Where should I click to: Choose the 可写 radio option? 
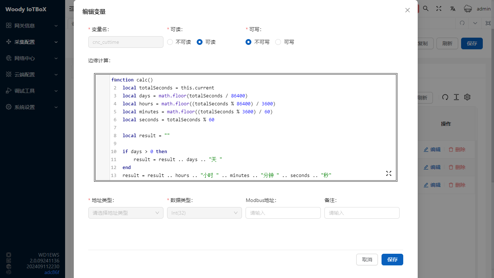(278, 42)
